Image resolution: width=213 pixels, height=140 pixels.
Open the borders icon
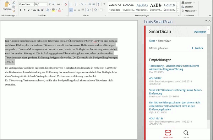[101, 10]
